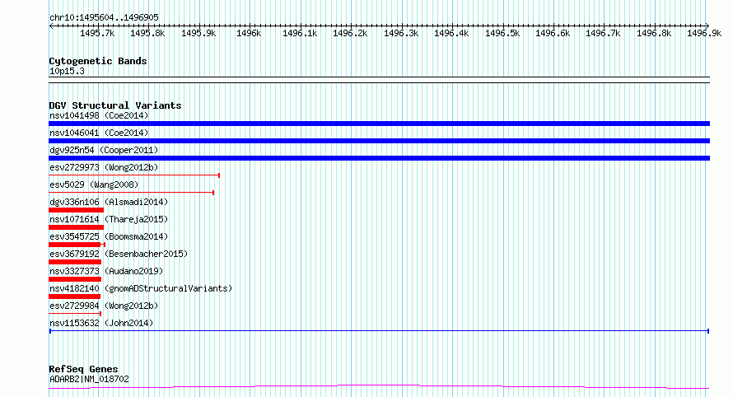Image resolution: width=733 pixels, height=397 pixels.
Task: Click the dgv336n106 (Alsmadi2014) label
Action: [109, 202]
